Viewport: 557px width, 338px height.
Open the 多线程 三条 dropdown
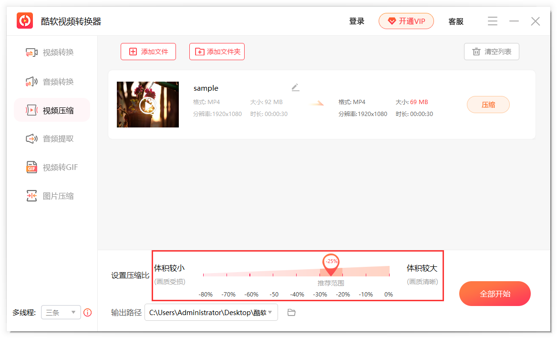(61, 312)
